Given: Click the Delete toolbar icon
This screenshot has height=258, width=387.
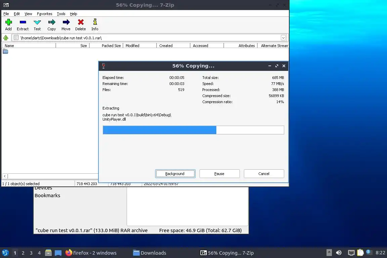Looking at the screenshot, I should (x=81, y=25).
